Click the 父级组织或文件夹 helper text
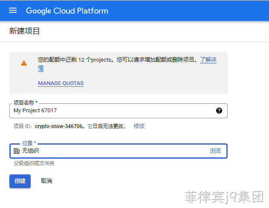 click(34, 163)
